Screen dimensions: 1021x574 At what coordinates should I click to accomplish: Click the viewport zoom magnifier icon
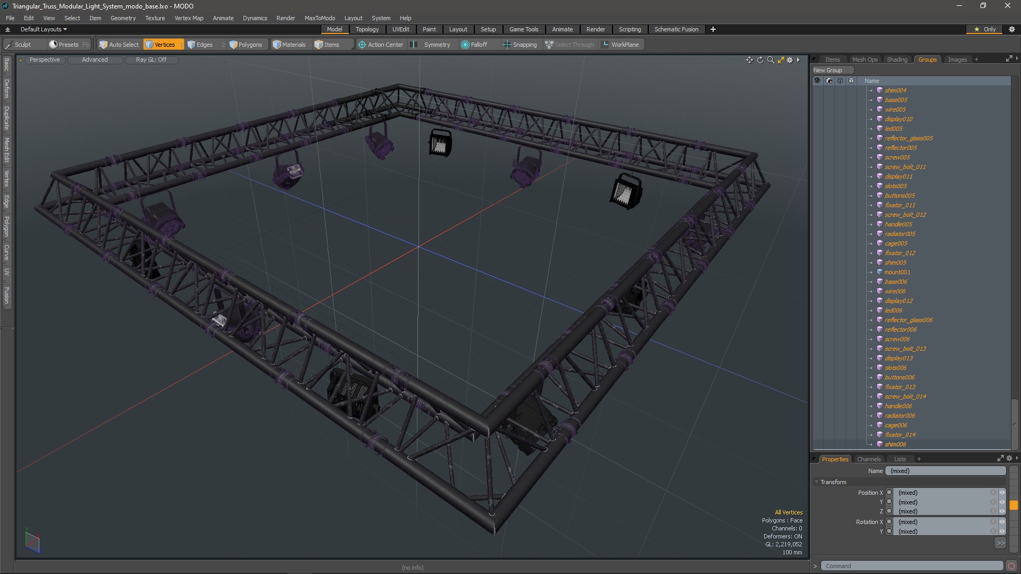(x=771, y=60)
